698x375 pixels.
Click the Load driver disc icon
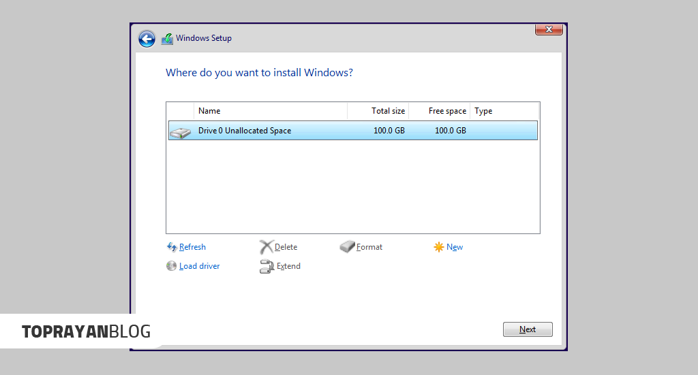[x=171, y=265]
